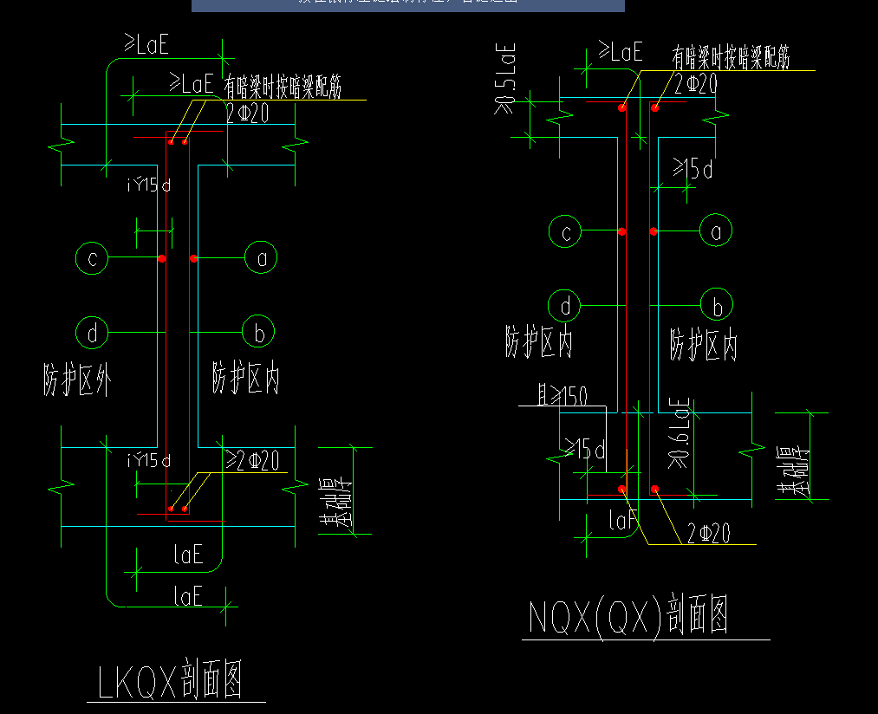Click circle marker b in LKQX section
Screen dimensions: 878x714
point(258,332)
